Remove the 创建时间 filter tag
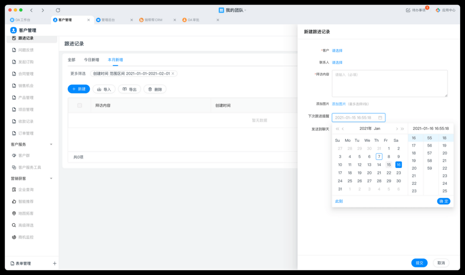 [x=173, y=73]
